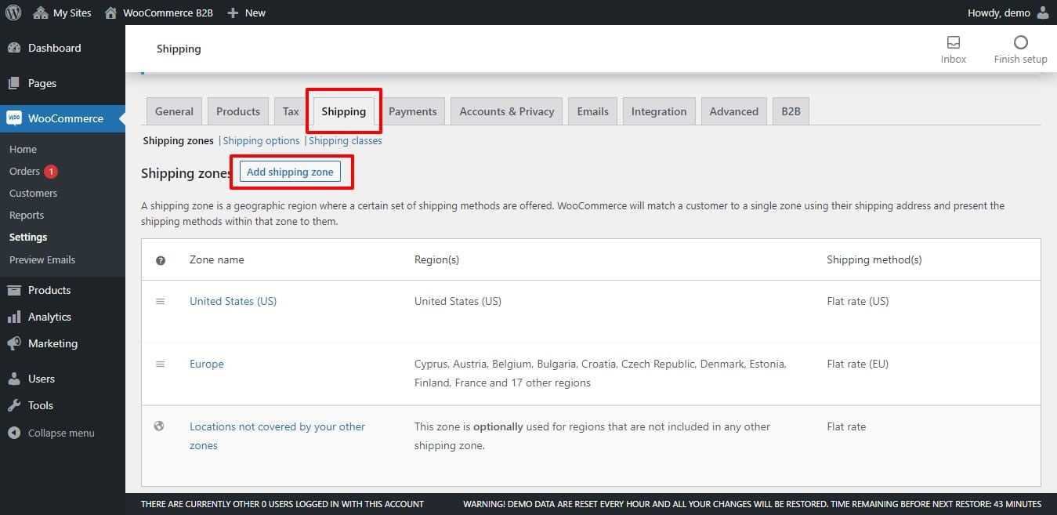Click Zone name column header
This screenshot has height=515, width=1057.
coord(217,259)
